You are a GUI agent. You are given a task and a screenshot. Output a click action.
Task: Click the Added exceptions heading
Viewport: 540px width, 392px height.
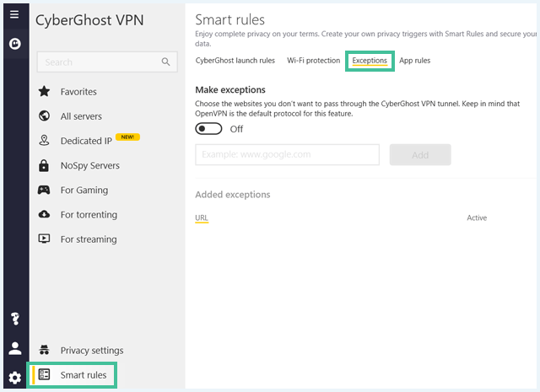point(233,195)
